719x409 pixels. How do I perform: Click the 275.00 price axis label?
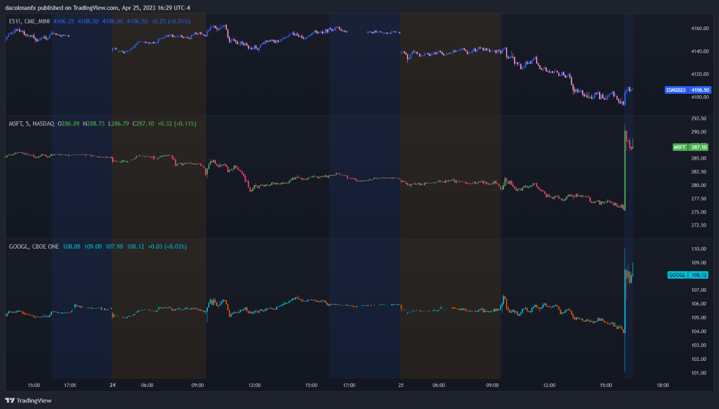click(x=699, y=212)
